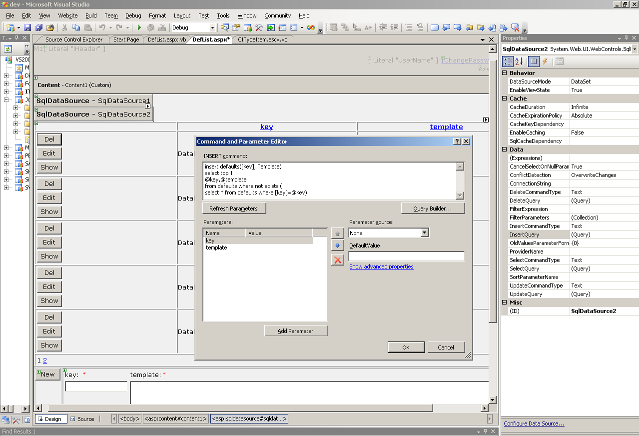Click the Query Builder button
The image size is (639, 436).
(x=433, y=208)
